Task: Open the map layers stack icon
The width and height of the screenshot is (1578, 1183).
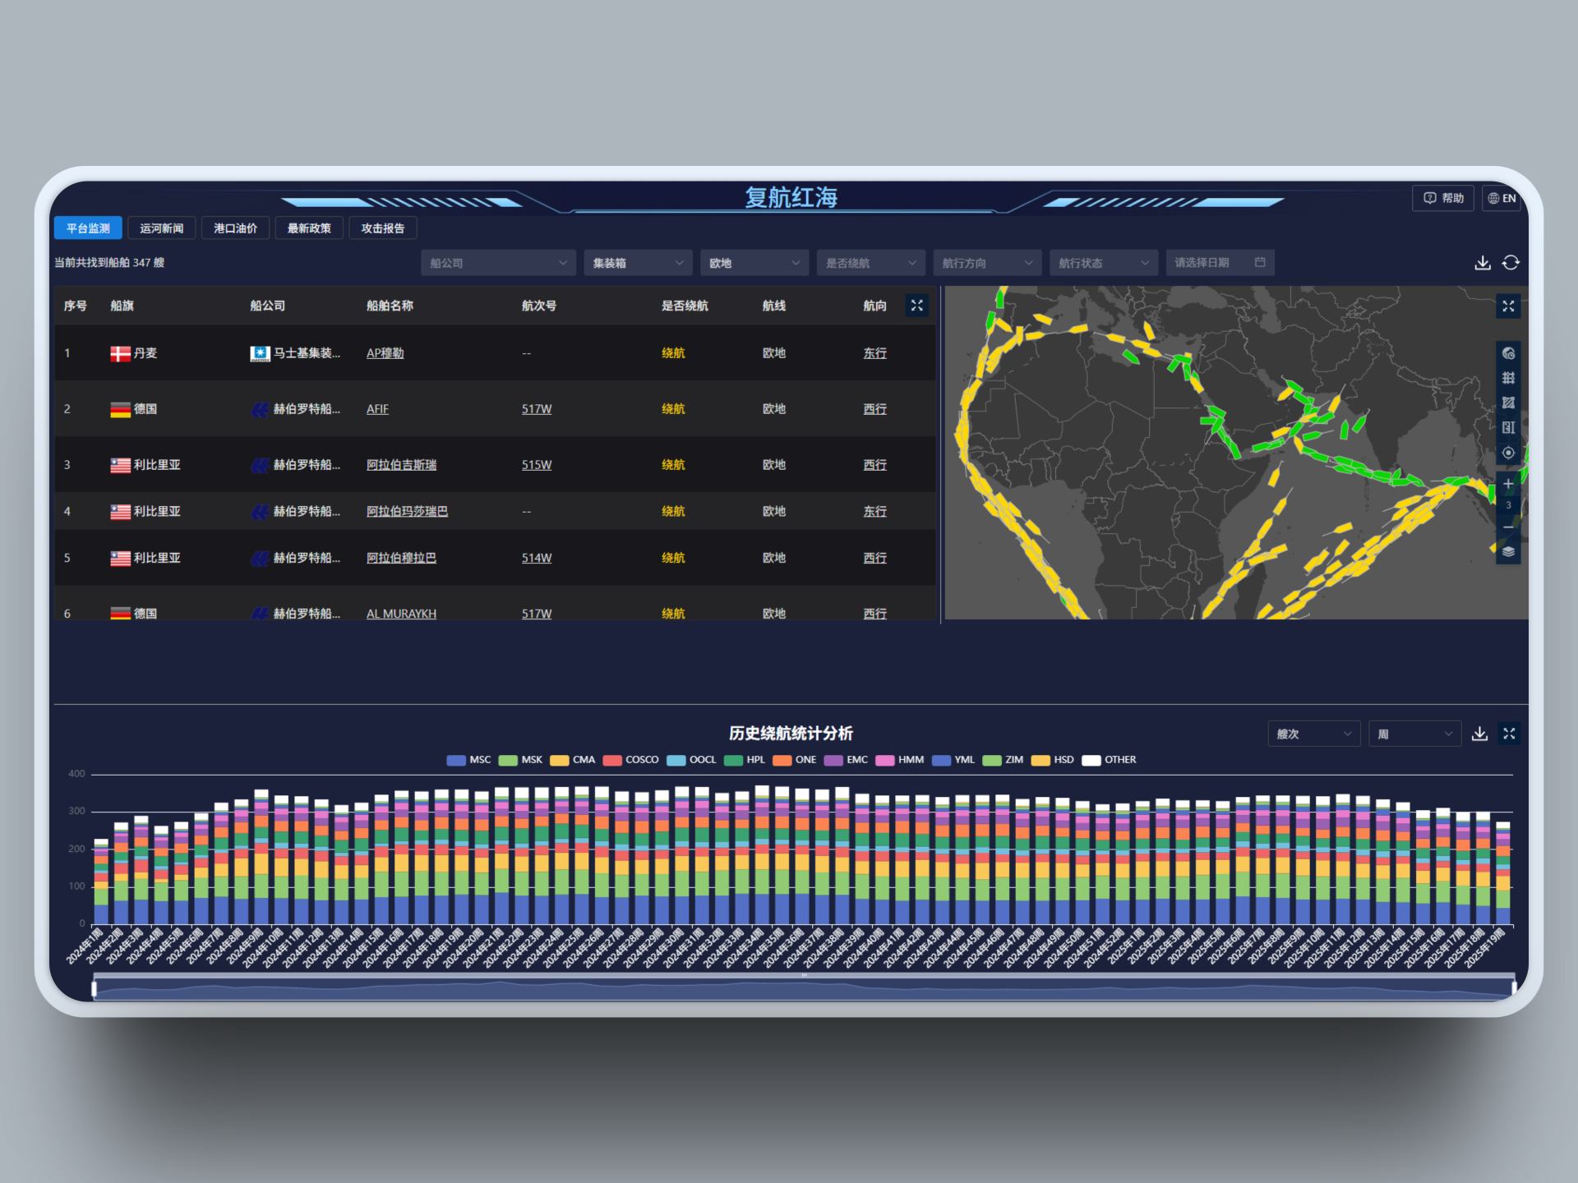Action: pos(1508,551)
